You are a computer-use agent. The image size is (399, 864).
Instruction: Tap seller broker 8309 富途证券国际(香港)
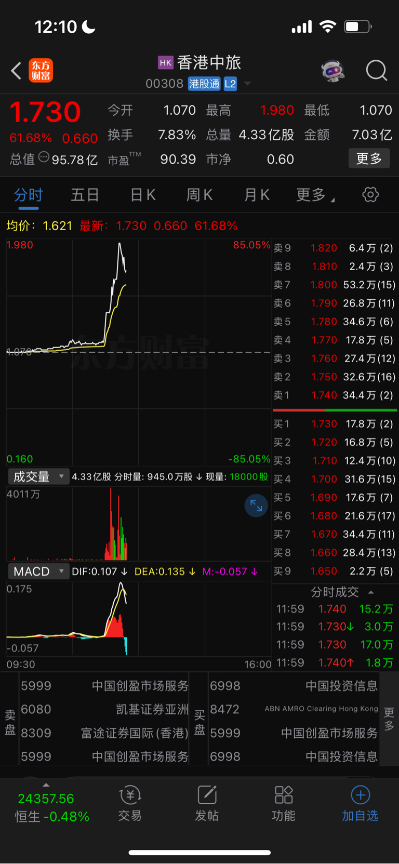click(104, 733)
